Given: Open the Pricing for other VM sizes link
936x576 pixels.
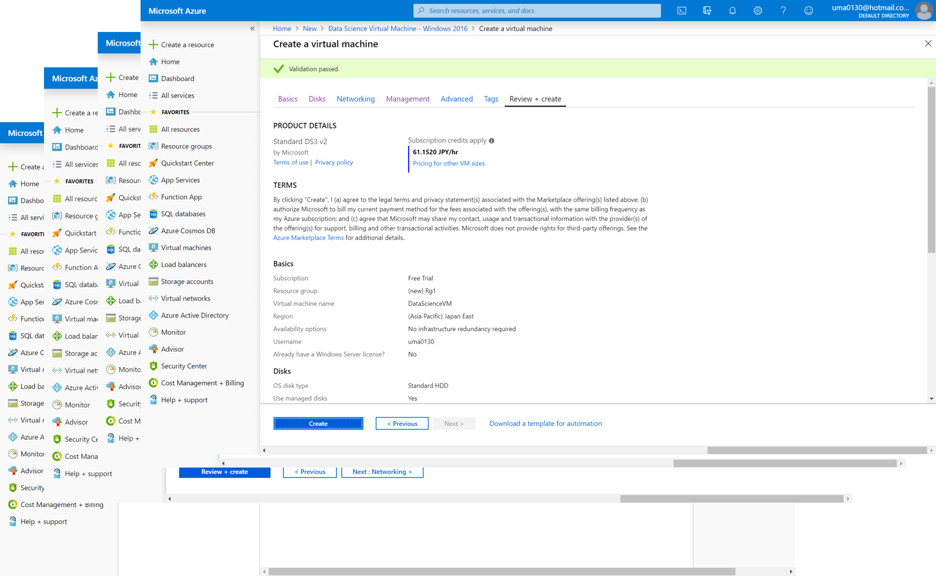Looking at the screenshot, I should pos(449,163).
